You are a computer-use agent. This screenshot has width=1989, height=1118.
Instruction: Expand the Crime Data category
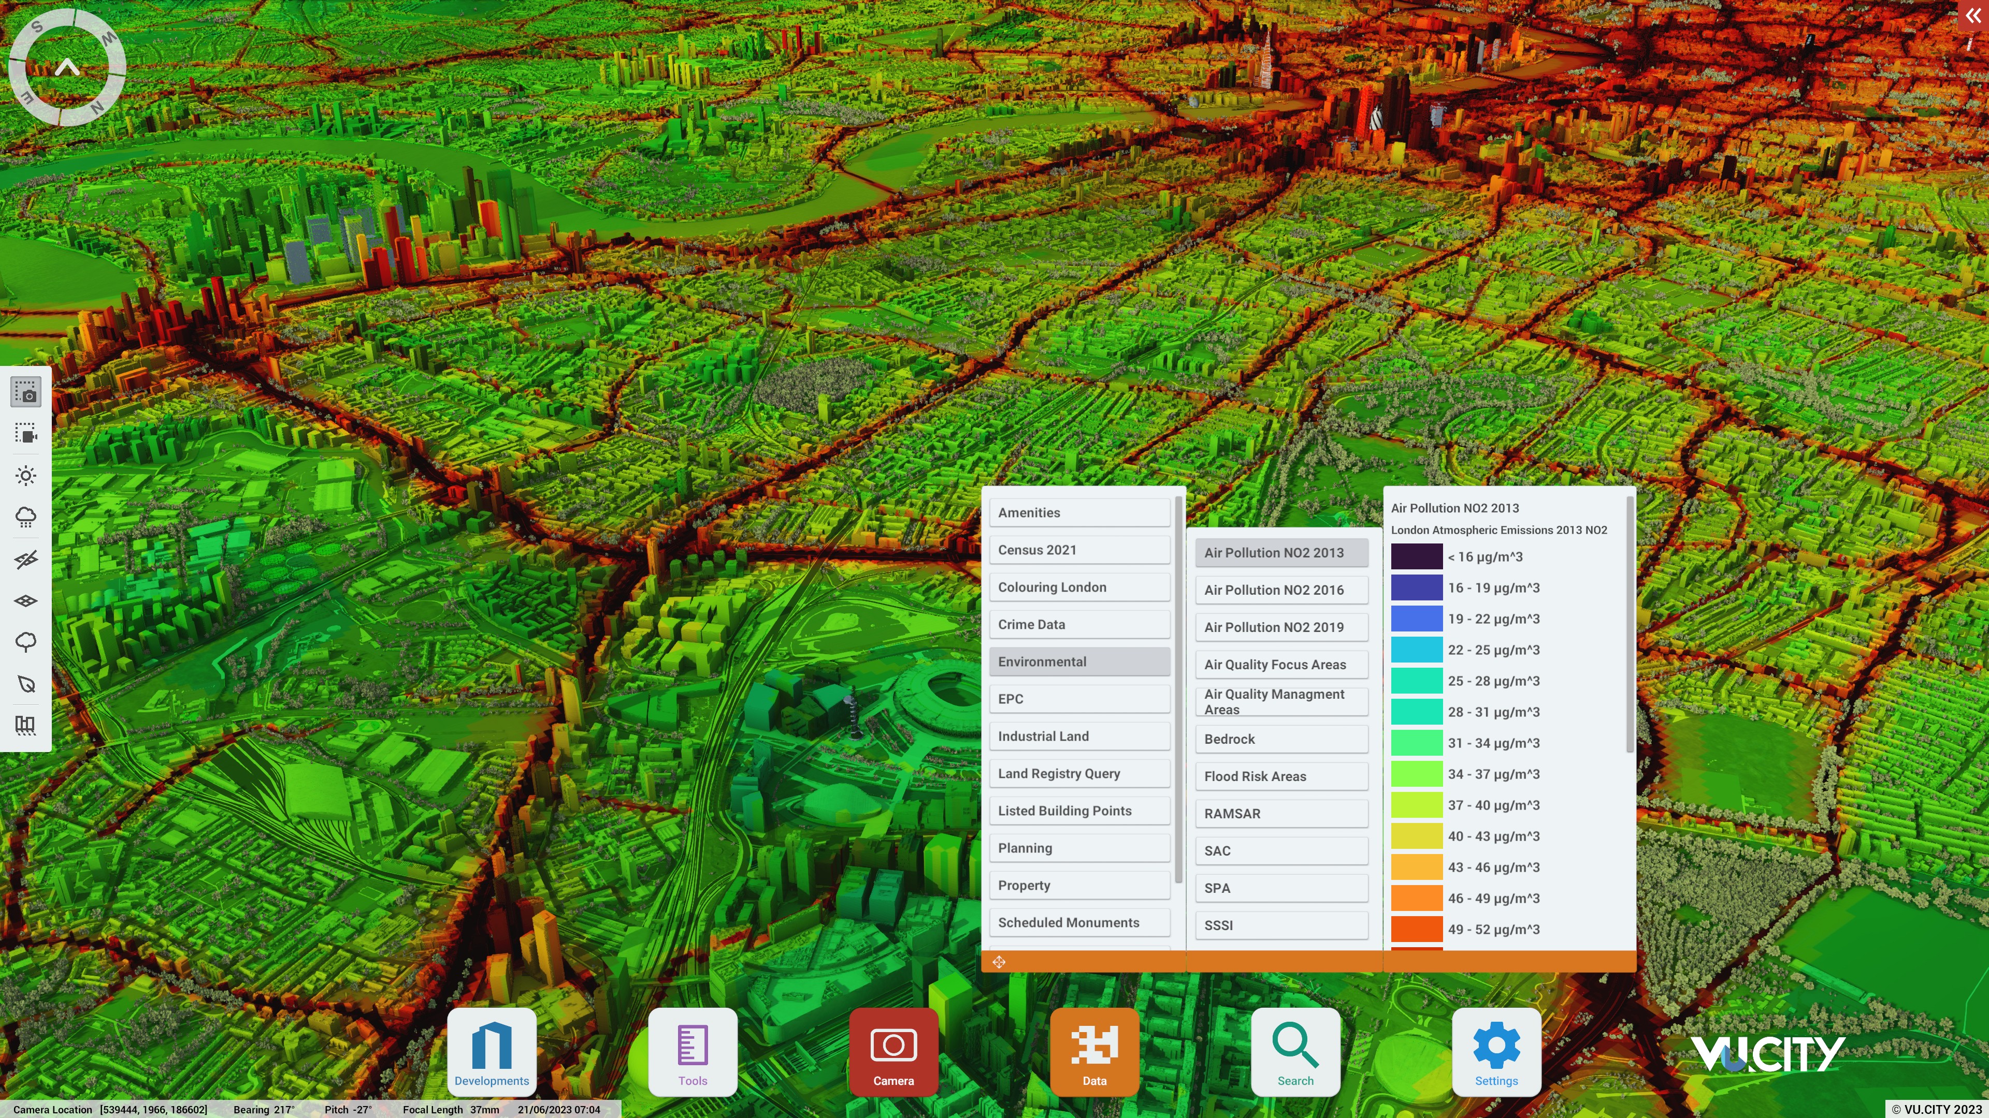[1078, 625]
